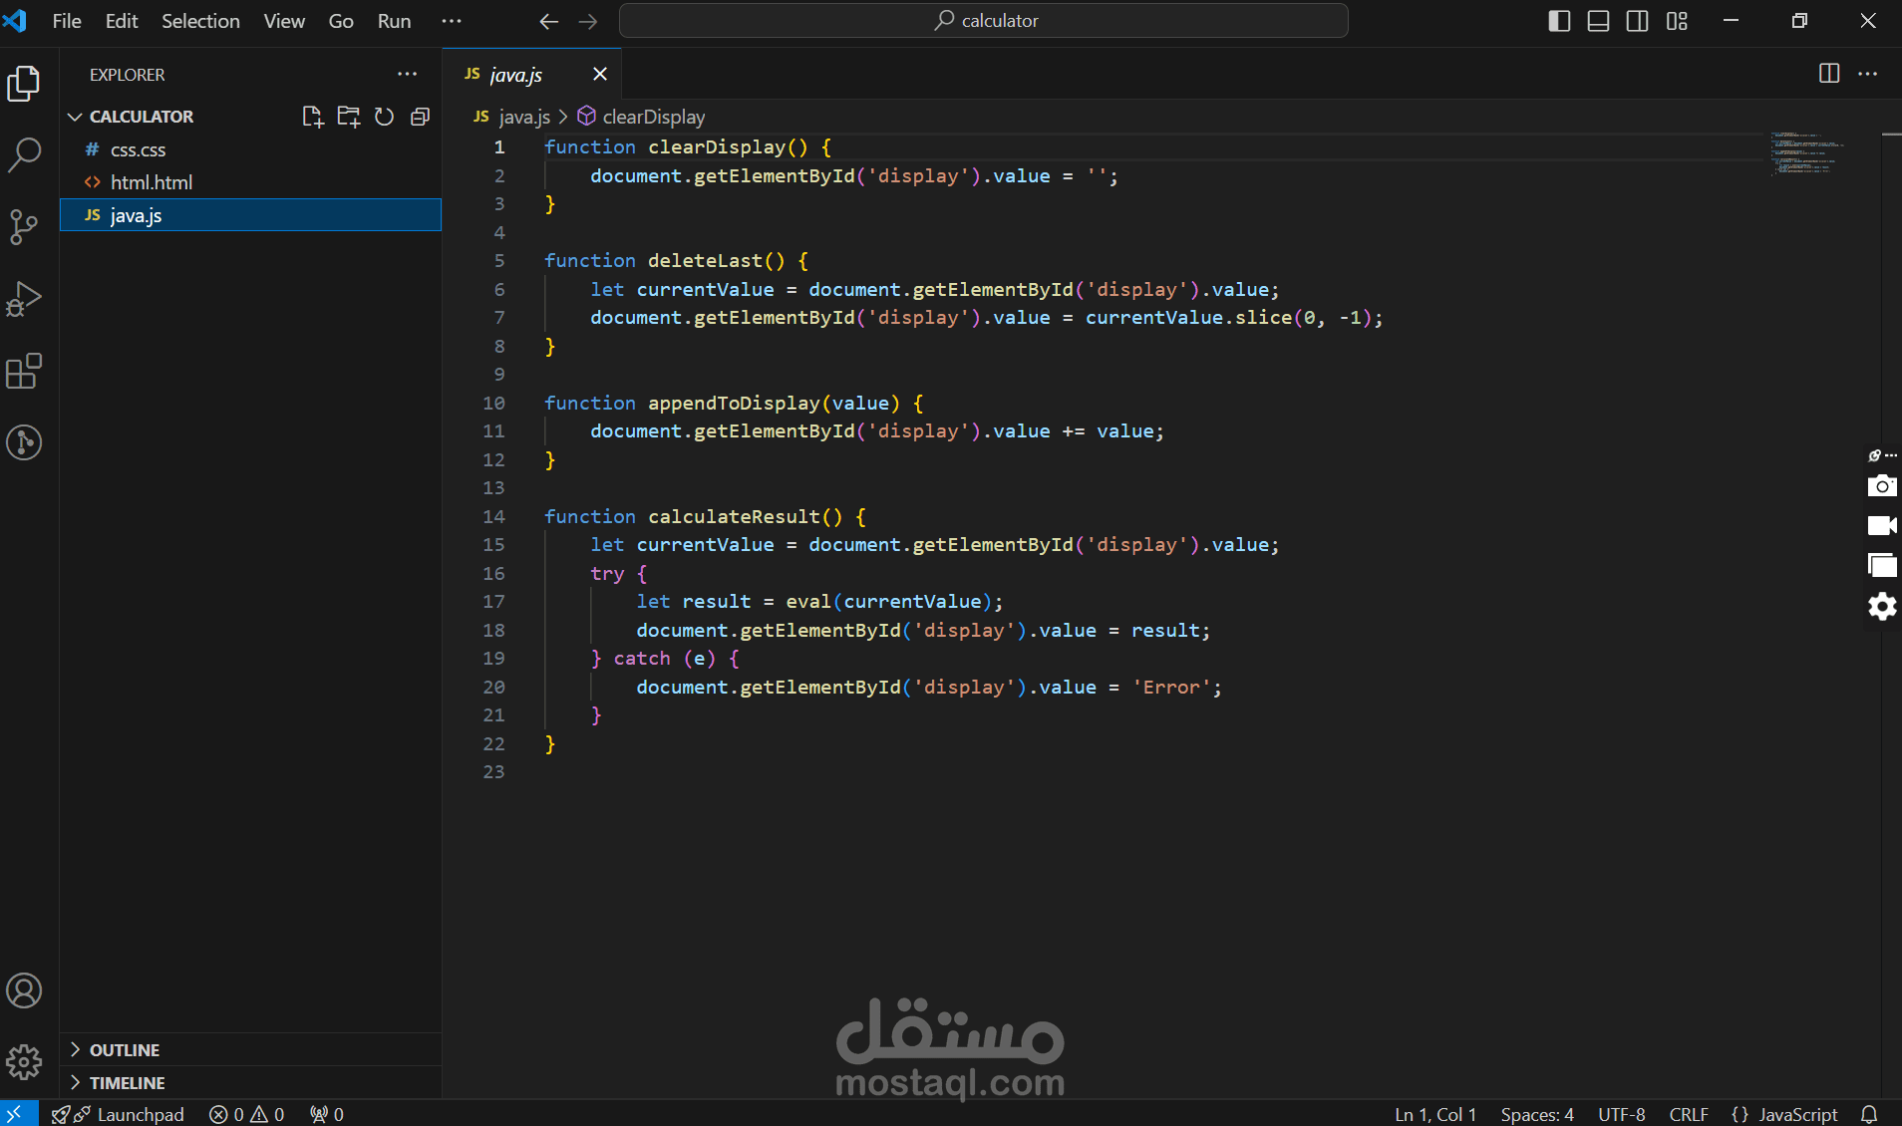Open css.css in the Explorer
The width and height of the screenshot is (1902, 1126).
coord(251,149)
